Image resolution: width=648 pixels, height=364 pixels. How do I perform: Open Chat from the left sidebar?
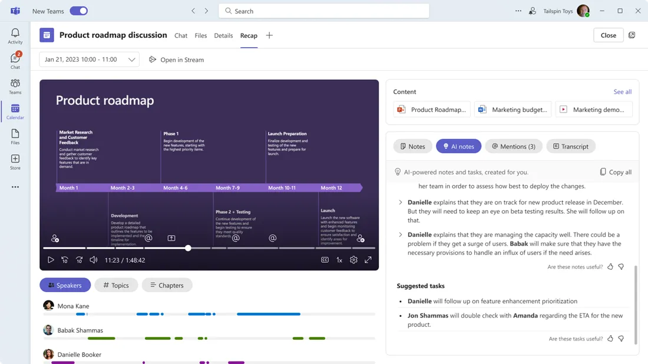(x=15, y=59)
